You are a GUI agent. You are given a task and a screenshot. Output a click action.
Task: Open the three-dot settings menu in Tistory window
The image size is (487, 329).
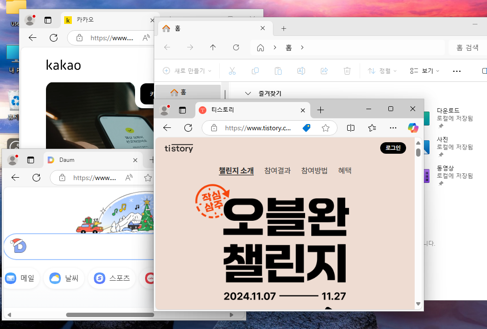tap(393, 128)
